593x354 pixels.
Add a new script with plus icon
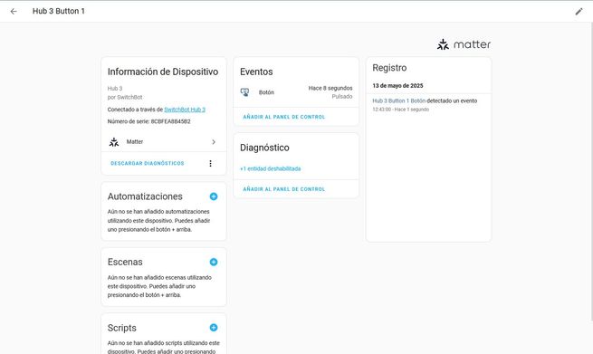214,328
